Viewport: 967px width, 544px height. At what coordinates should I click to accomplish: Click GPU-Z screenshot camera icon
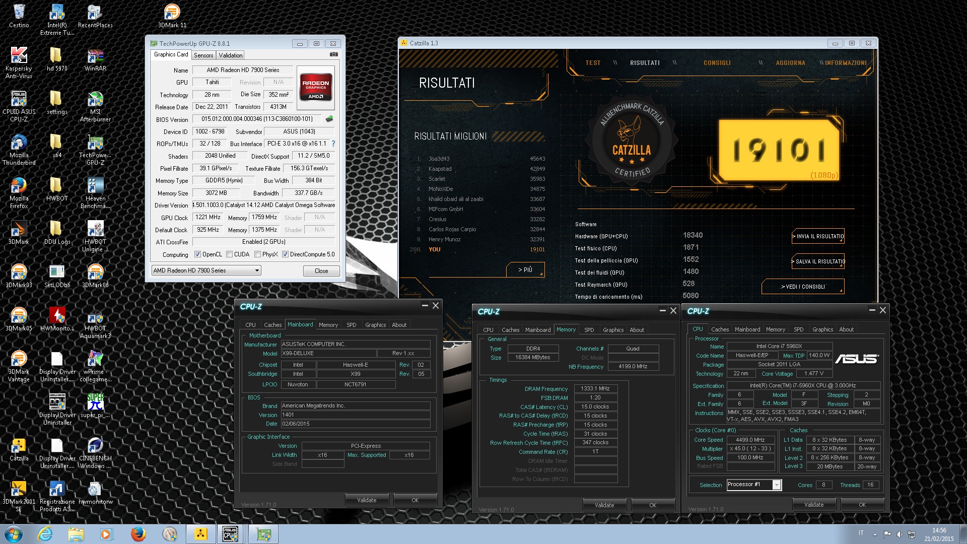(x=334, y=54)
